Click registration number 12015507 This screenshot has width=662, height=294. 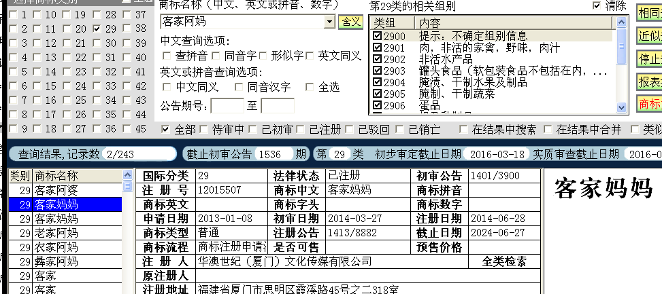coord(220,190)
